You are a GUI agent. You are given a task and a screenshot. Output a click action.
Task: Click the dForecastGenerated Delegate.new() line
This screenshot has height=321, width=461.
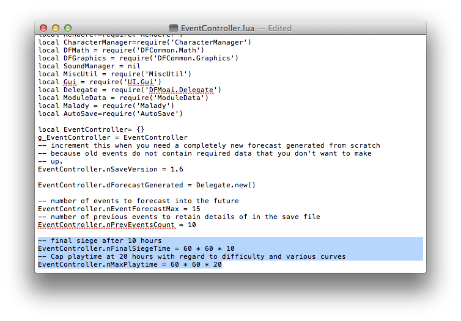147,185
